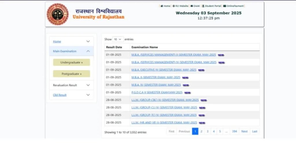Go to page 2 of results
Screen dimensions: 296x166
coord(201,131)
